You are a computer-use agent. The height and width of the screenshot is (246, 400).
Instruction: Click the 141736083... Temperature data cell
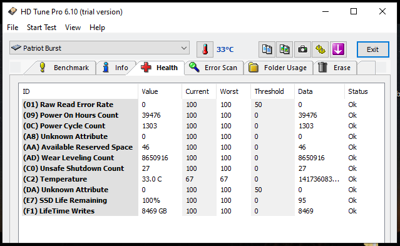point(319,179)
